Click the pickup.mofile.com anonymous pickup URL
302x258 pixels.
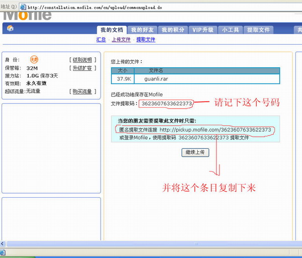215,130
